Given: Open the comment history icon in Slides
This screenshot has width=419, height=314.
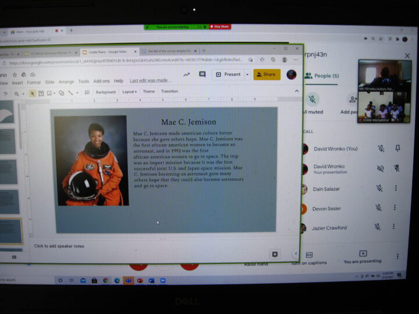Looking at the screenshot, I should 203,74.
